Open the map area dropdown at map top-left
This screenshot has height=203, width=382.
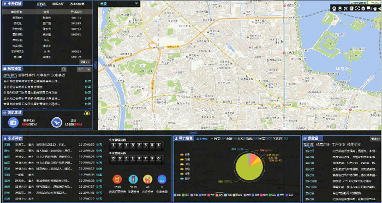[119, 4]
